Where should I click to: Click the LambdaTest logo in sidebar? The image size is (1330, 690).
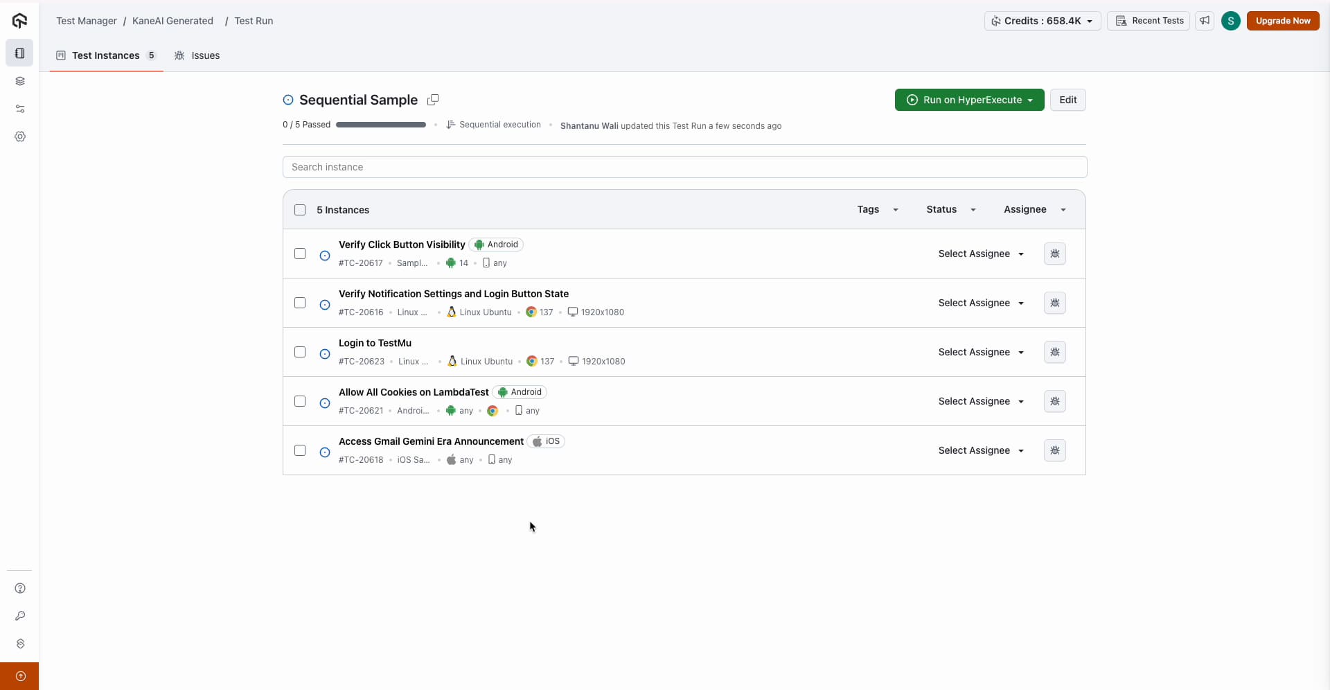[x=19, y=21]
